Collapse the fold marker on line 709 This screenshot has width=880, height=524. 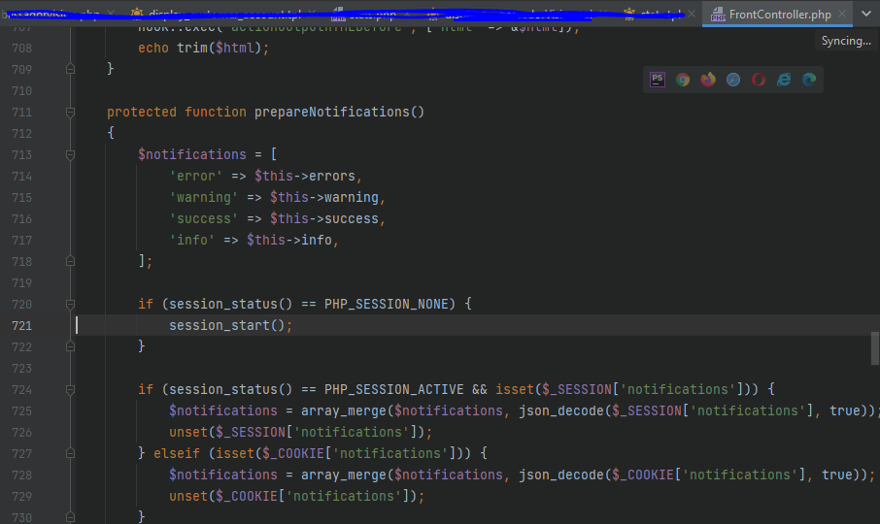pyautogui.click(x=70, y=69)
